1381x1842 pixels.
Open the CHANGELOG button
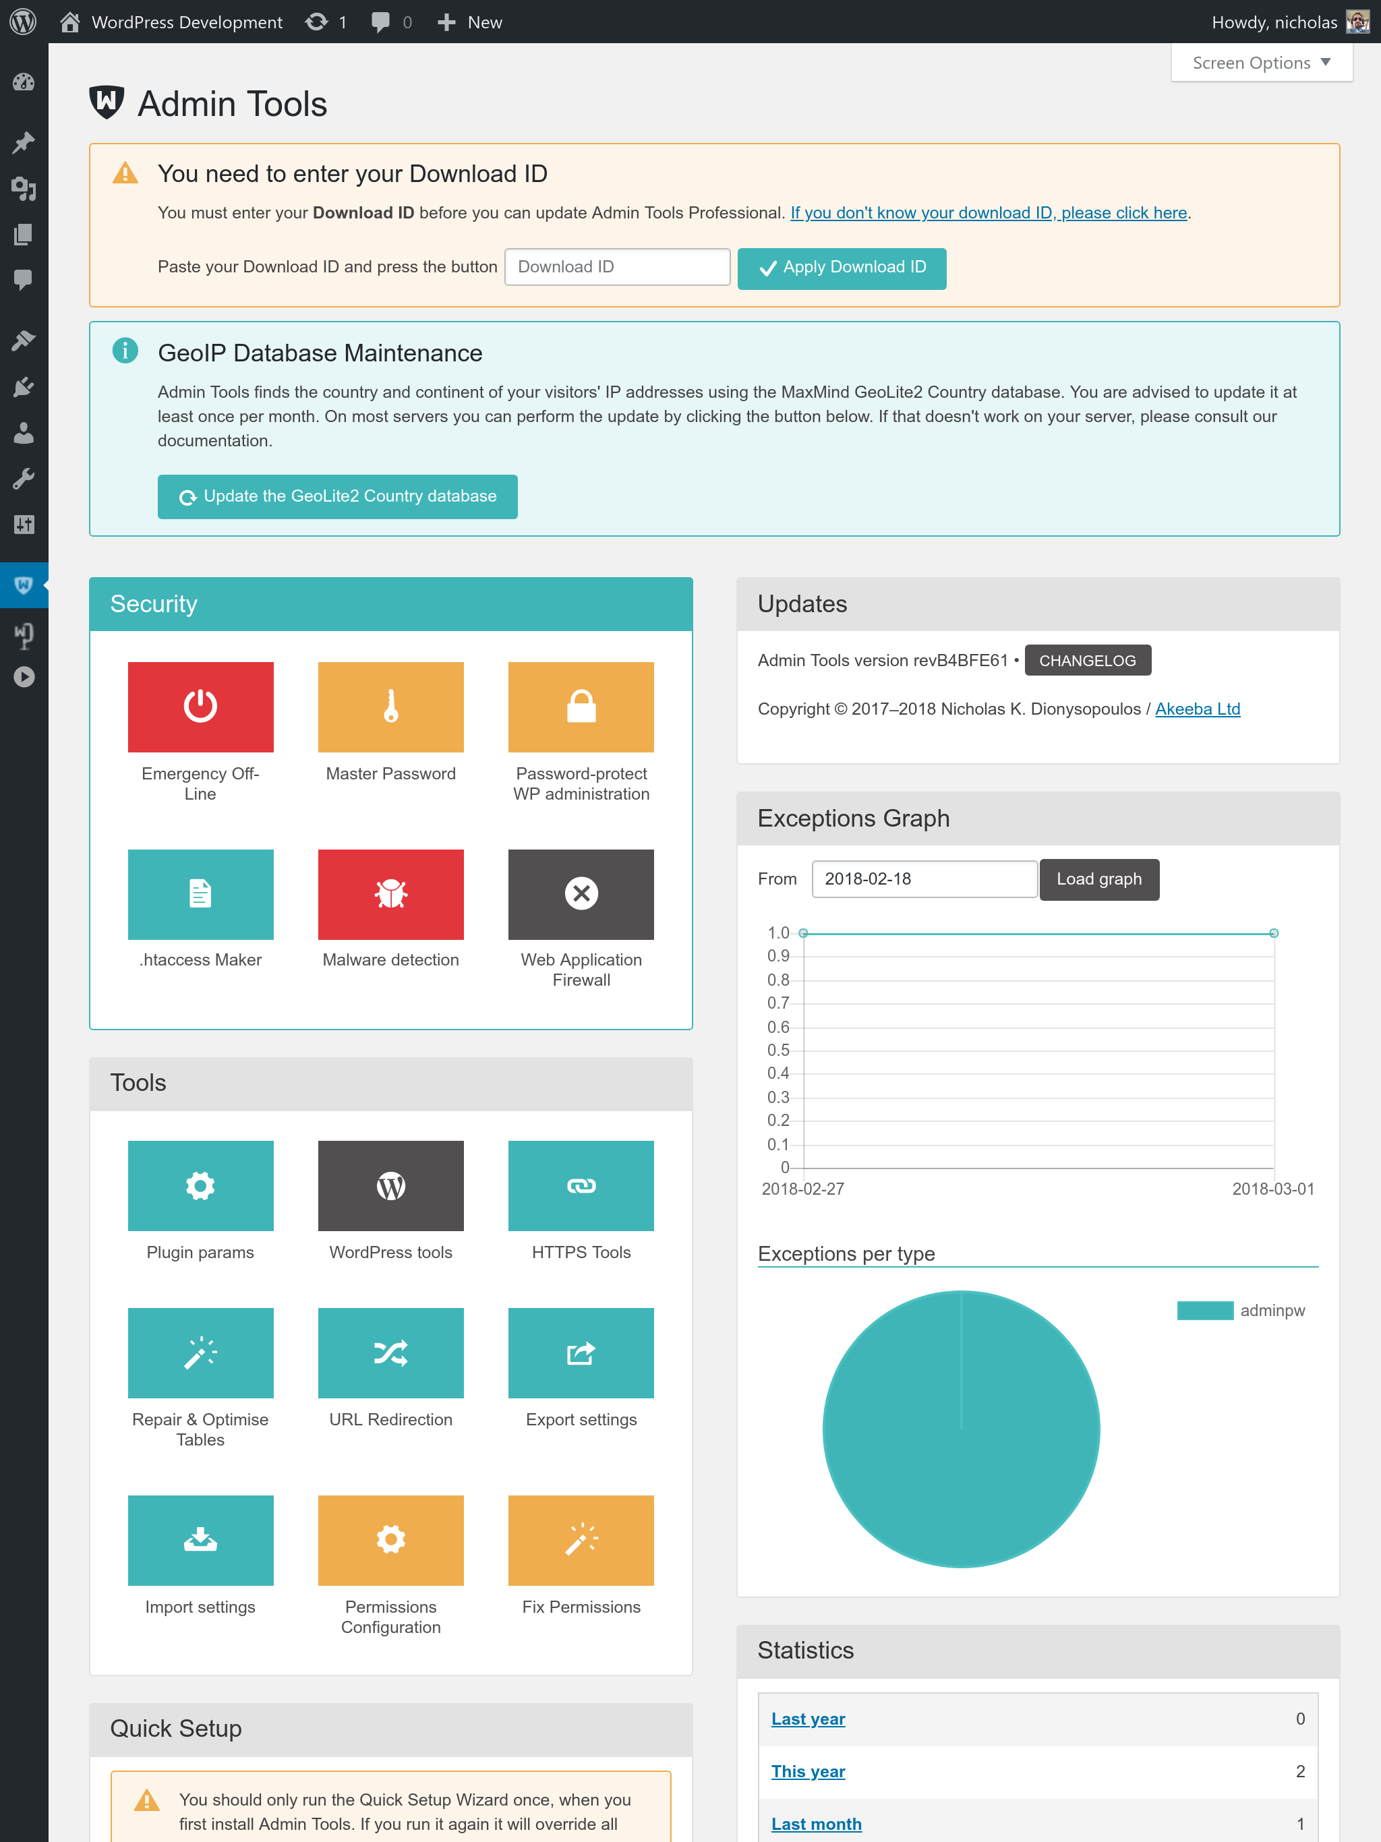[x=1087, y=660]
